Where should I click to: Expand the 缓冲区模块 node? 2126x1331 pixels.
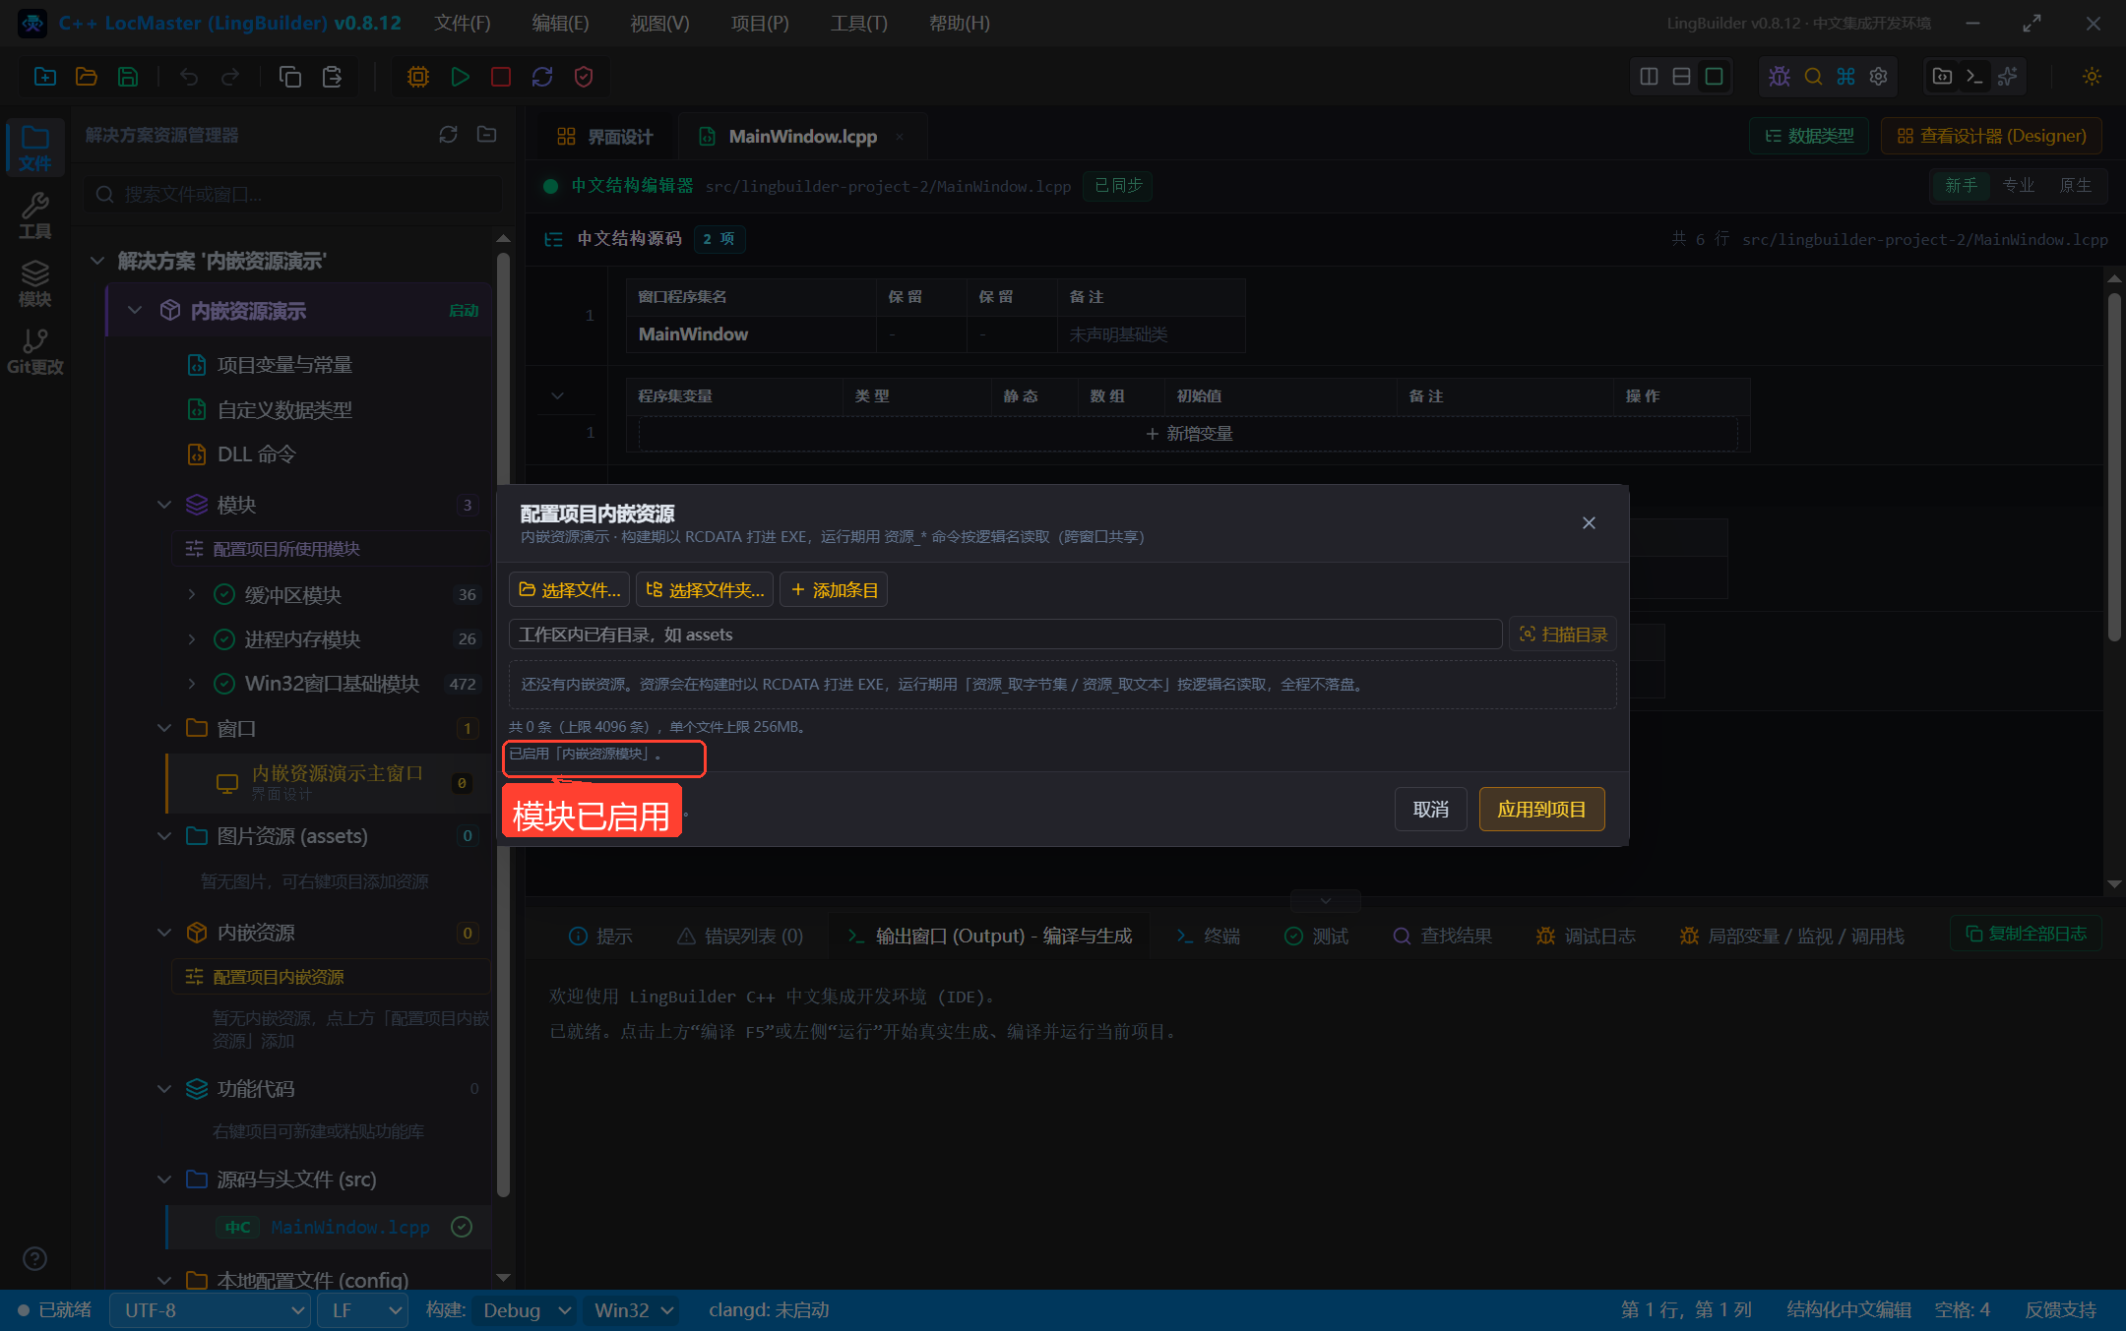pos(192,594)
